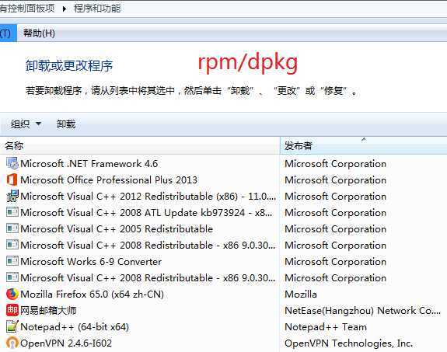
Task: Select Visual C++ 2012 Redistributable (x86) text
Action: coord(148,196)
